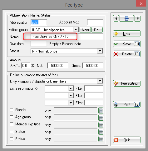The height and width of the screenshot is (151, 148).
Task: Open first Extra information dropdown
Action: click(71, 88)
